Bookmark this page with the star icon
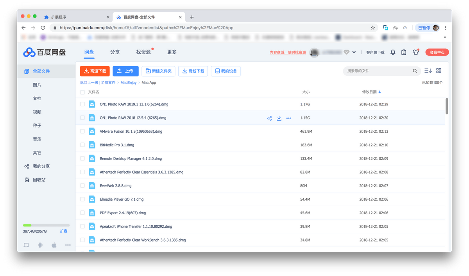Image resolution: width=469 pixels, height=276 pixels. click(x=373, y=28)
